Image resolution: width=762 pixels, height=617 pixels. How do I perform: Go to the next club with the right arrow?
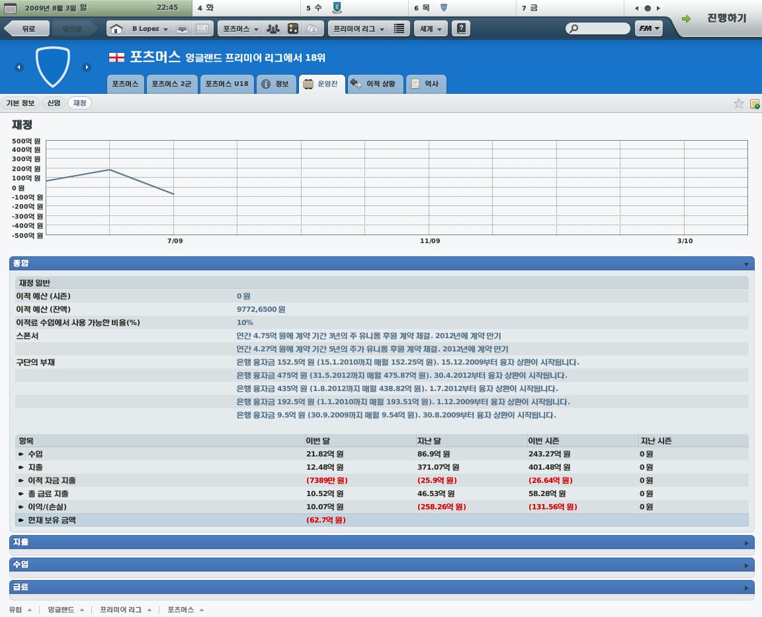[x=87, y=67]
